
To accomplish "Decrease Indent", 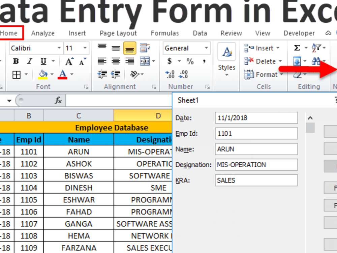I will (102, 75).
